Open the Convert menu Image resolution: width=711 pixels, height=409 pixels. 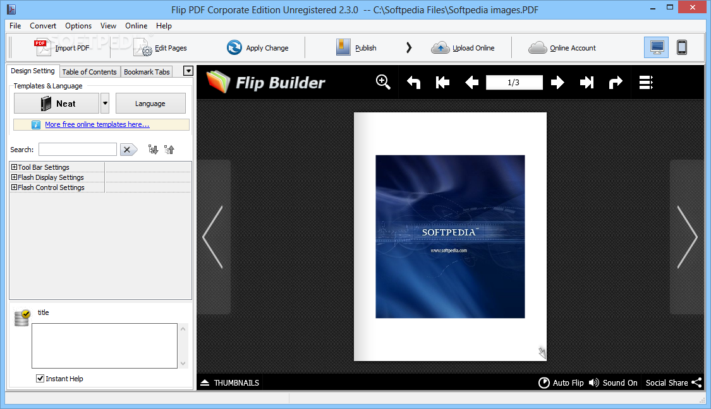coord(43,26)
